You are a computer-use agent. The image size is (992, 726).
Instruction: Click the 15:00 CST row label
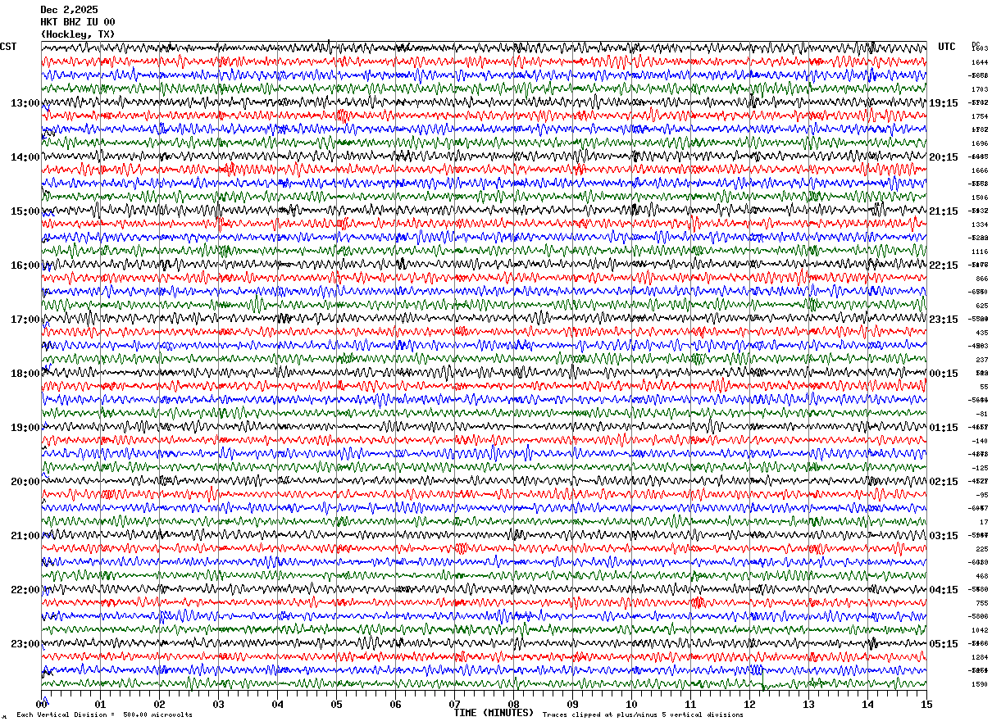(25, 211)
